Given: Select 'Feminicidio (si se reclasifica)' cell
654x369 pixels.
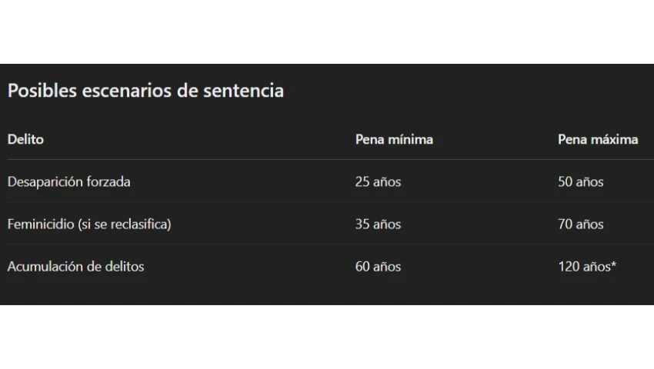Looking at the screenshot, I should [x=89, y=224].
